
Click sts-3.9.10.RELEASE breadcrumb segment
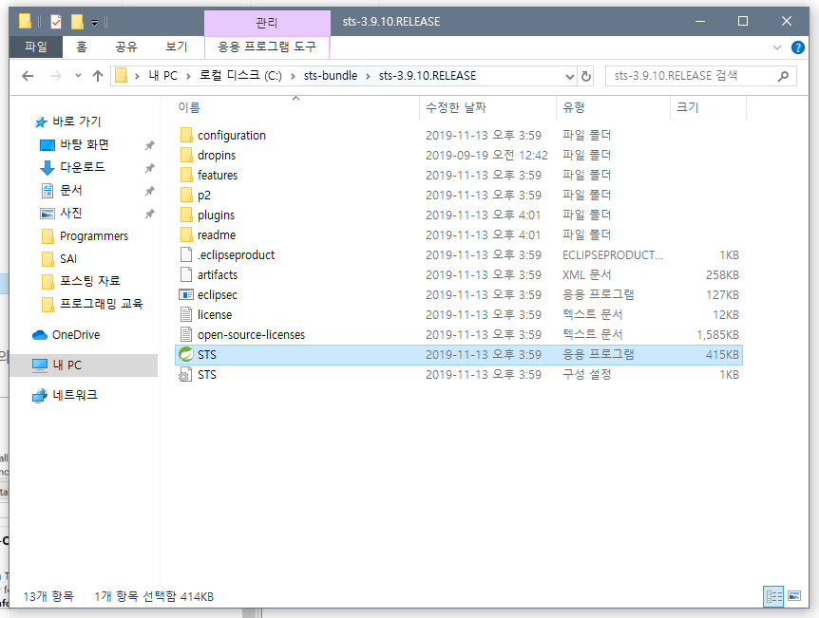click(x=428, y=76)
